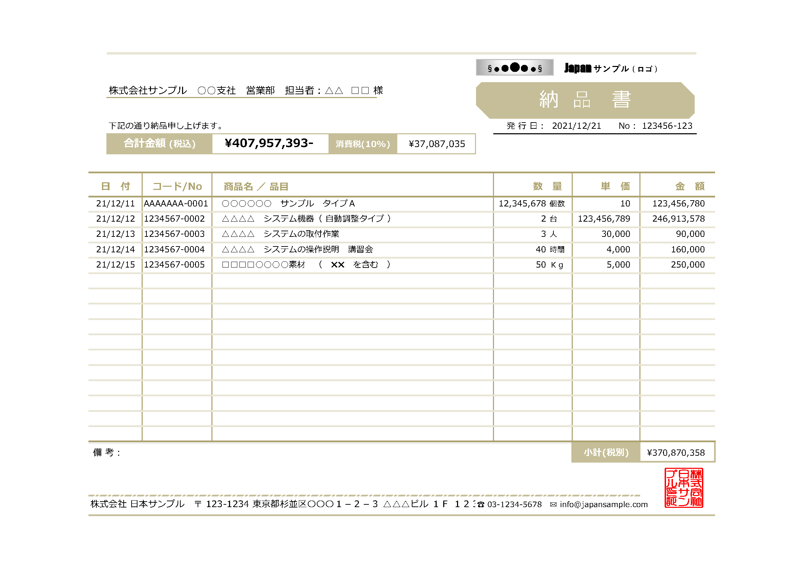Viewport: 808px width, 571px height.
Task: Click the telephone icon in the footer
Action: pyautogui.click(x=481, y=505)
